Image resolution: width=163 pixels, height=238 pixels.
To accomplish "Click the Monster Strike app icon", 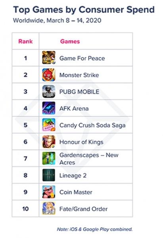I will [49, 75].
